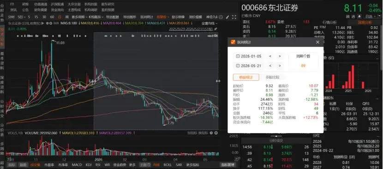
Task: Select the 分时 intraday period
Action: (11, 17)
